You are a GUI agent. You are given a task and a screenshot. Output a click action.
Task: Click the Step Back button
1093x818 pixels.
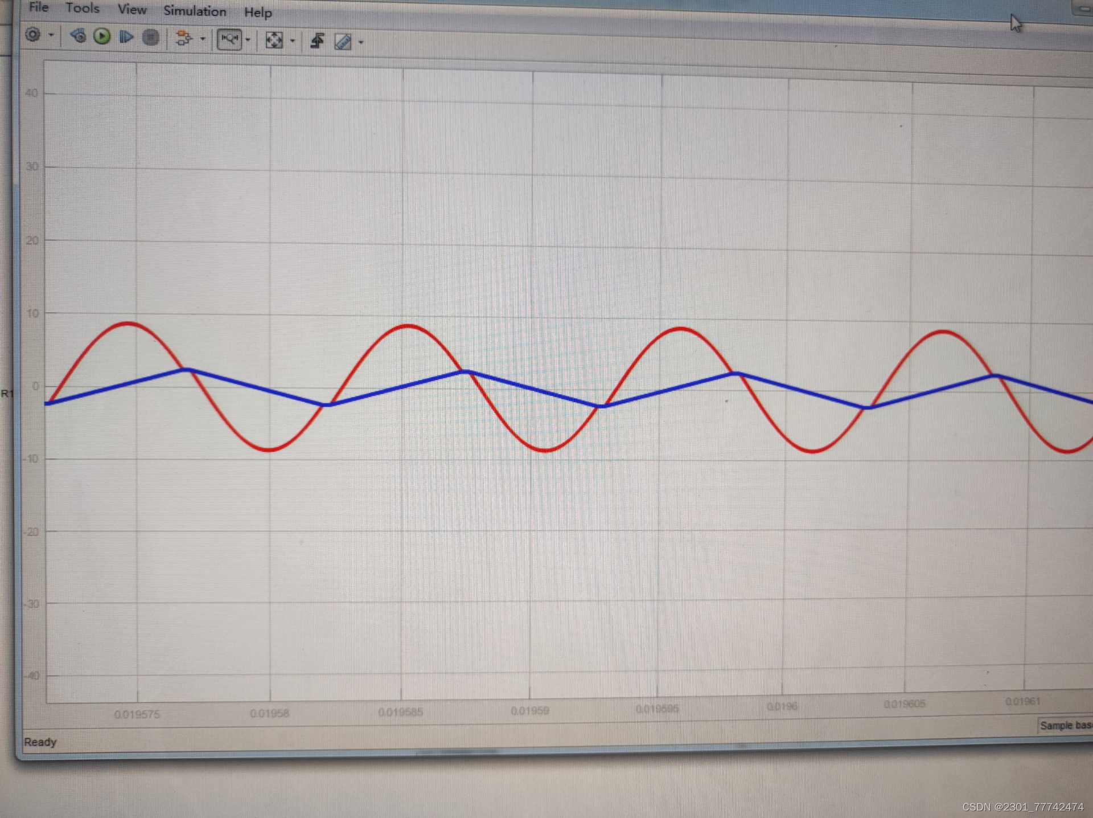(x=78, y=36)
